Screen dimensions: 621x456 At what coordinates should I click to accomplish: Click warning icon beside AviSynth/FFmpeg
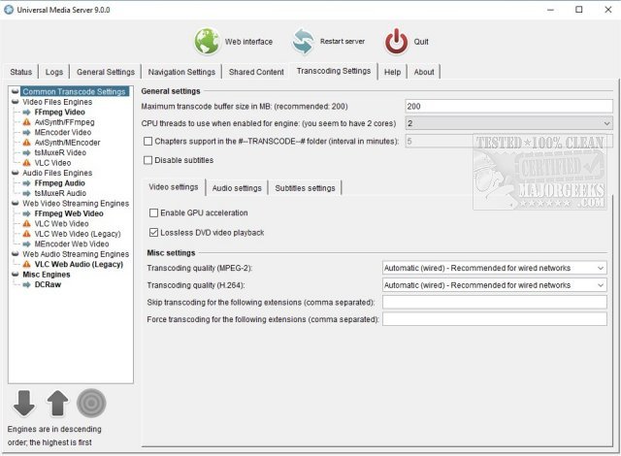[x=26, y=122]
